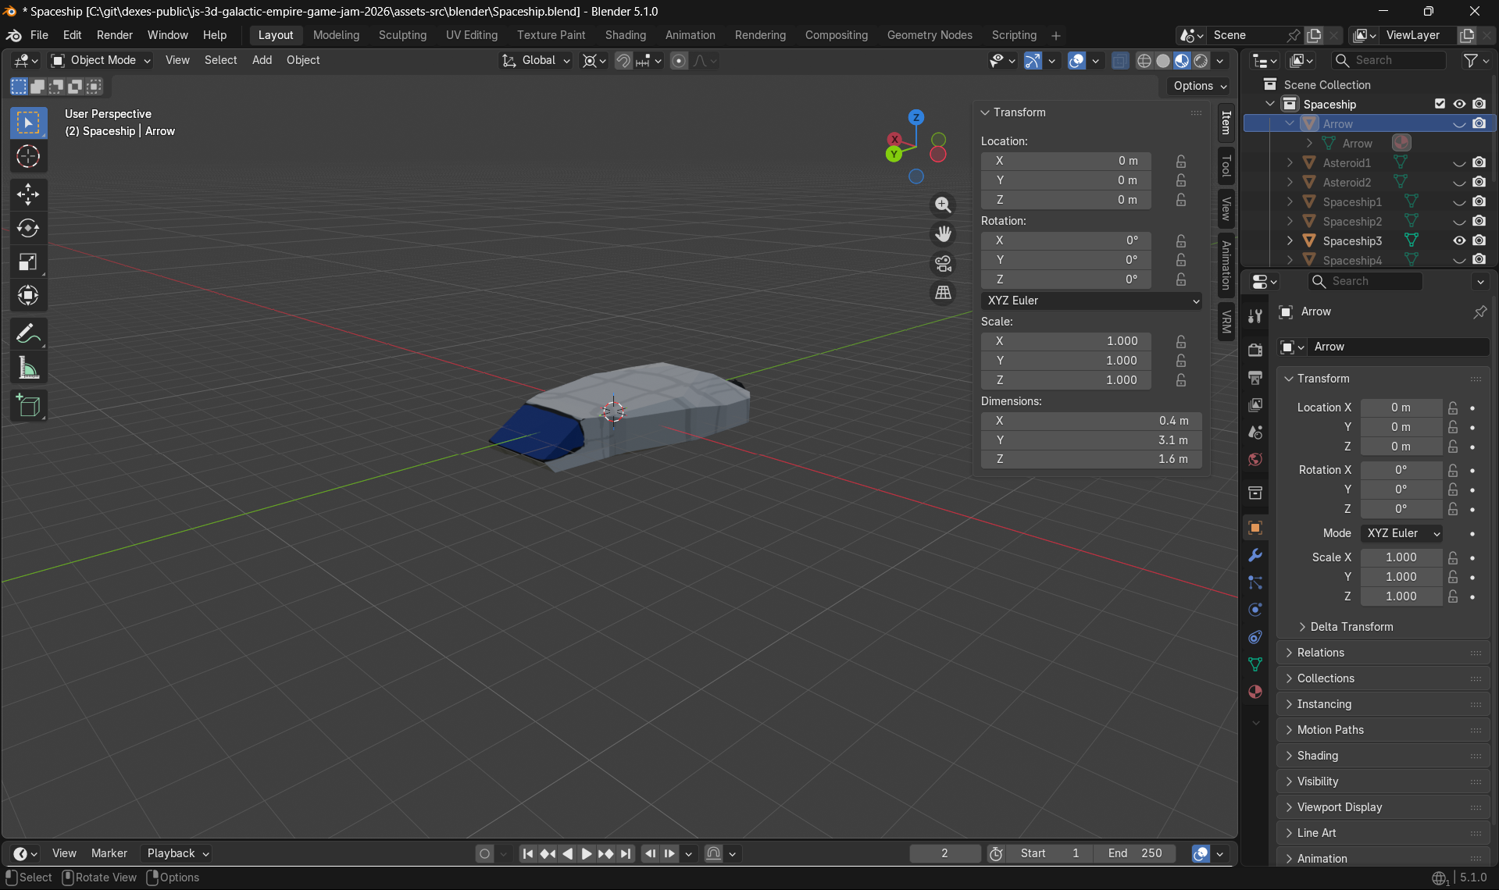Switch to the Shading workspace tab

point(625,35)
